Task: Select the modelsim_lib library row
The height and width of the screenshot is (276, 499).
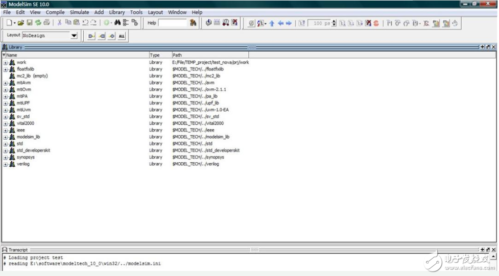Action: 28,137
